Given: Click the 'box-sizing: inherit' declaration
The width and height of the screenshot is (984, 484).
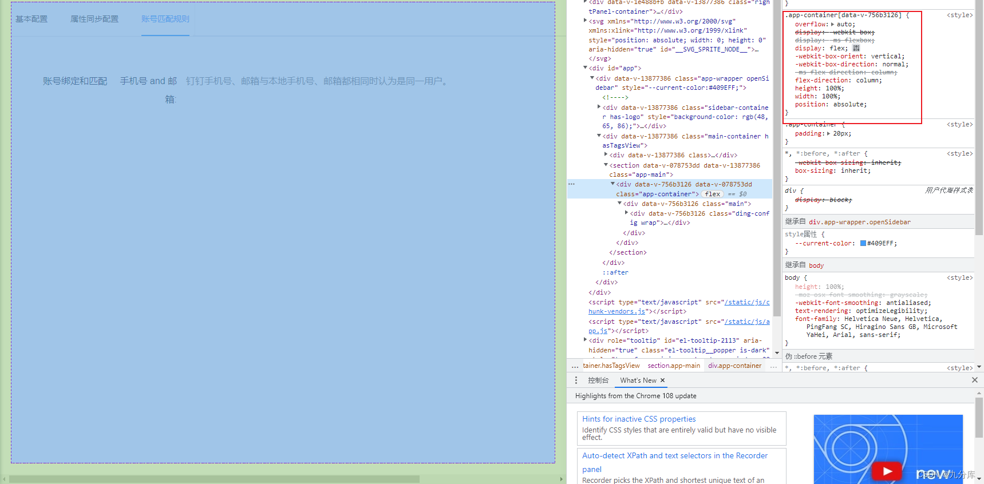Looking at the screenshot, I should [833, 171].
